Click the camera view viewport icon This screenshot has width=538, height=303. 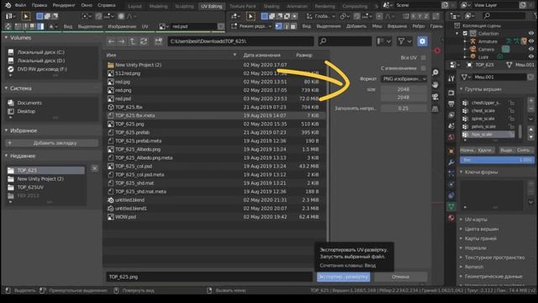(x=435, y=97)
